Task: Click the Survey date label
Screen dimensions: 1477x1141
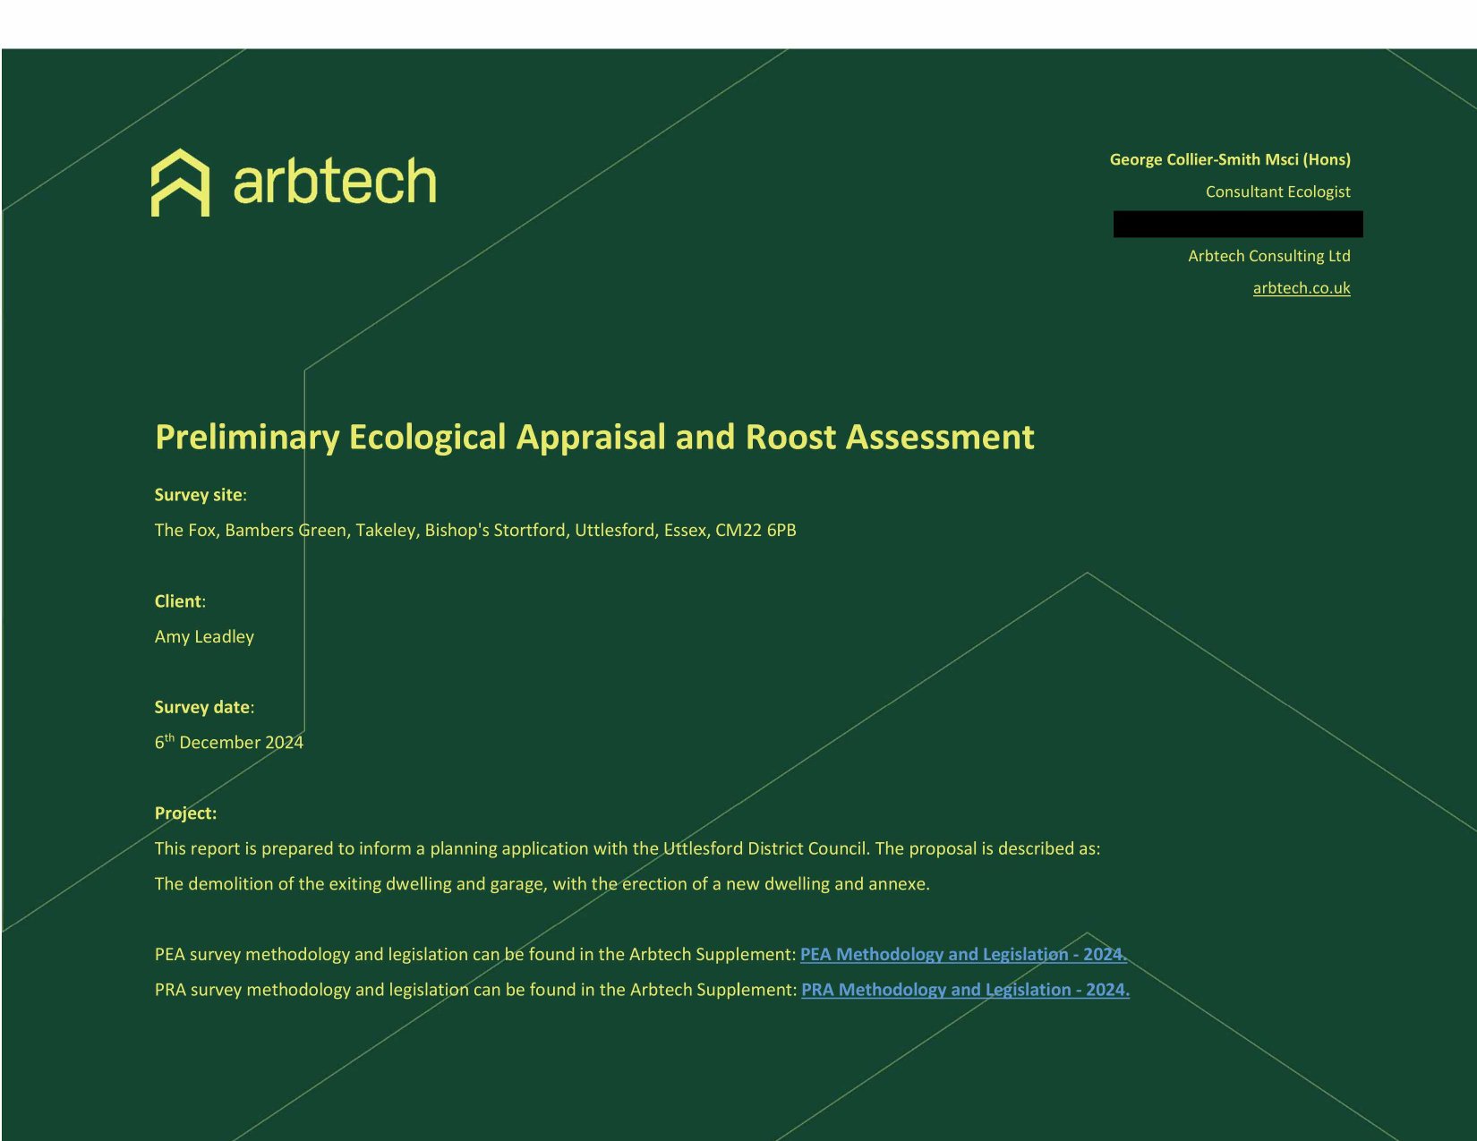Action: coord(203,707)
